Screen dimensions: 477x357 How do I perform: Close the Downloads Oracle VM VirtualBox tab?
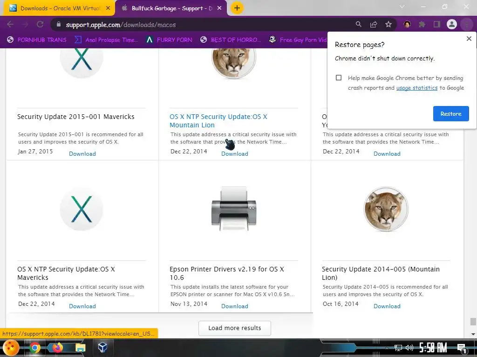108,8
